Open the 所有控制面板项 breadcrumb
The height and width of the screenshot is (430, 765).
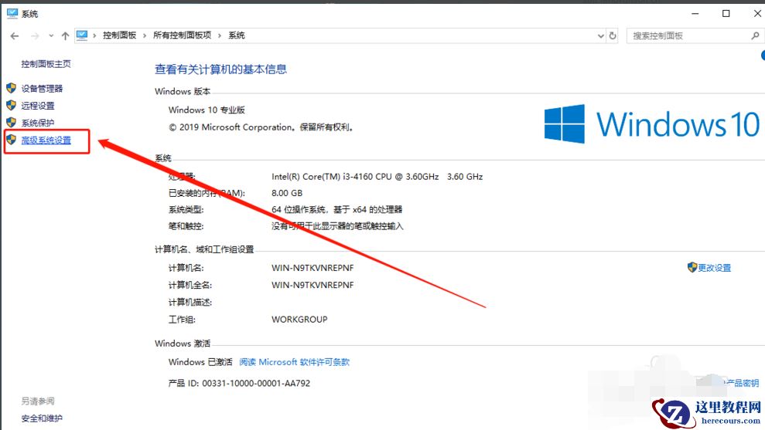click(x=182, y=35)
